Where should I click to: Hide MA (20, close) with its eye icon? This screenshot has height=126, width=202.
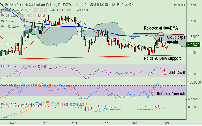click(23, 16)
